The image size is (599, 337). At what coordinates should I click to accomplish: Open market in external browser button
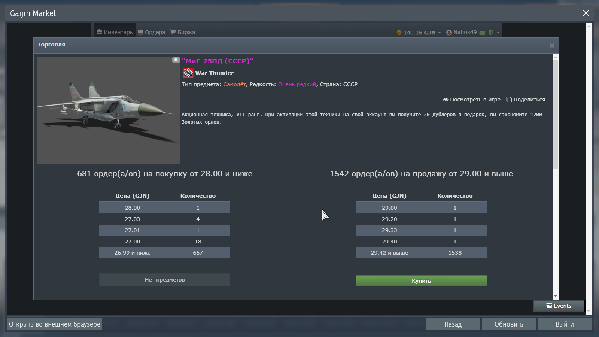(x=55, y=324)
